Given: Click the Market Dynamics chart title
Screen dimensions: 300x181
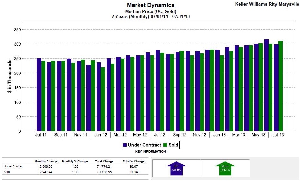Looking at the screenshot, I should tap(151, 5).
